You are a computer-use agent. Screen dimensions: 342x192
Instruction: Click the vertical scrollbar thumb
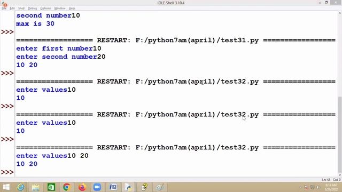(340, 134)
